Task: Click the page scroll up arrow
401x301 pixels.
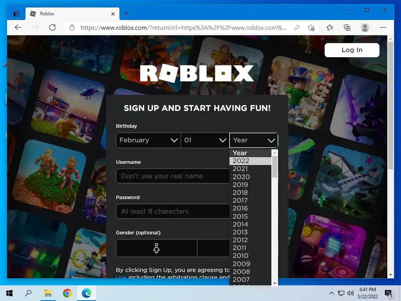Action: [x=390, y=39]
